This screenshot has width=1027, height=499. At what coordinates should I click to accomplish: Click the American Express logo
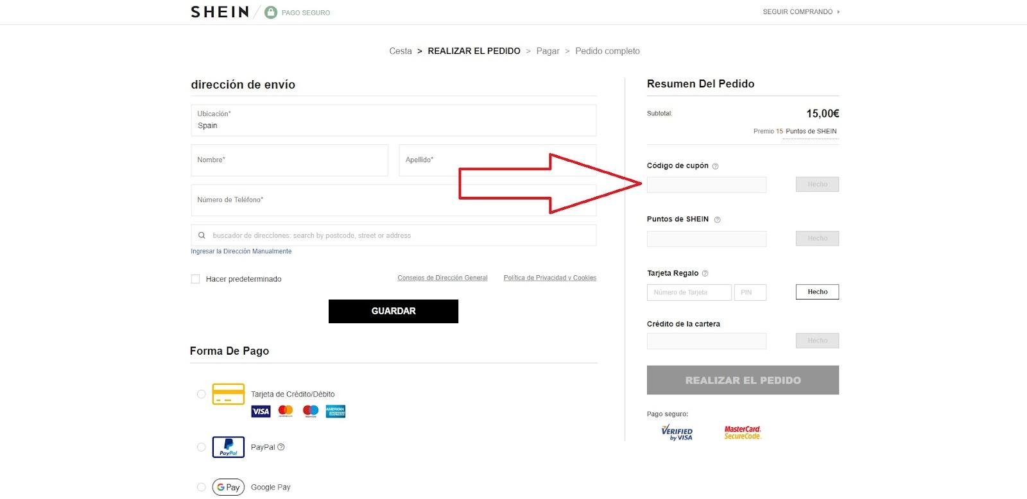[x=336, y=412]
